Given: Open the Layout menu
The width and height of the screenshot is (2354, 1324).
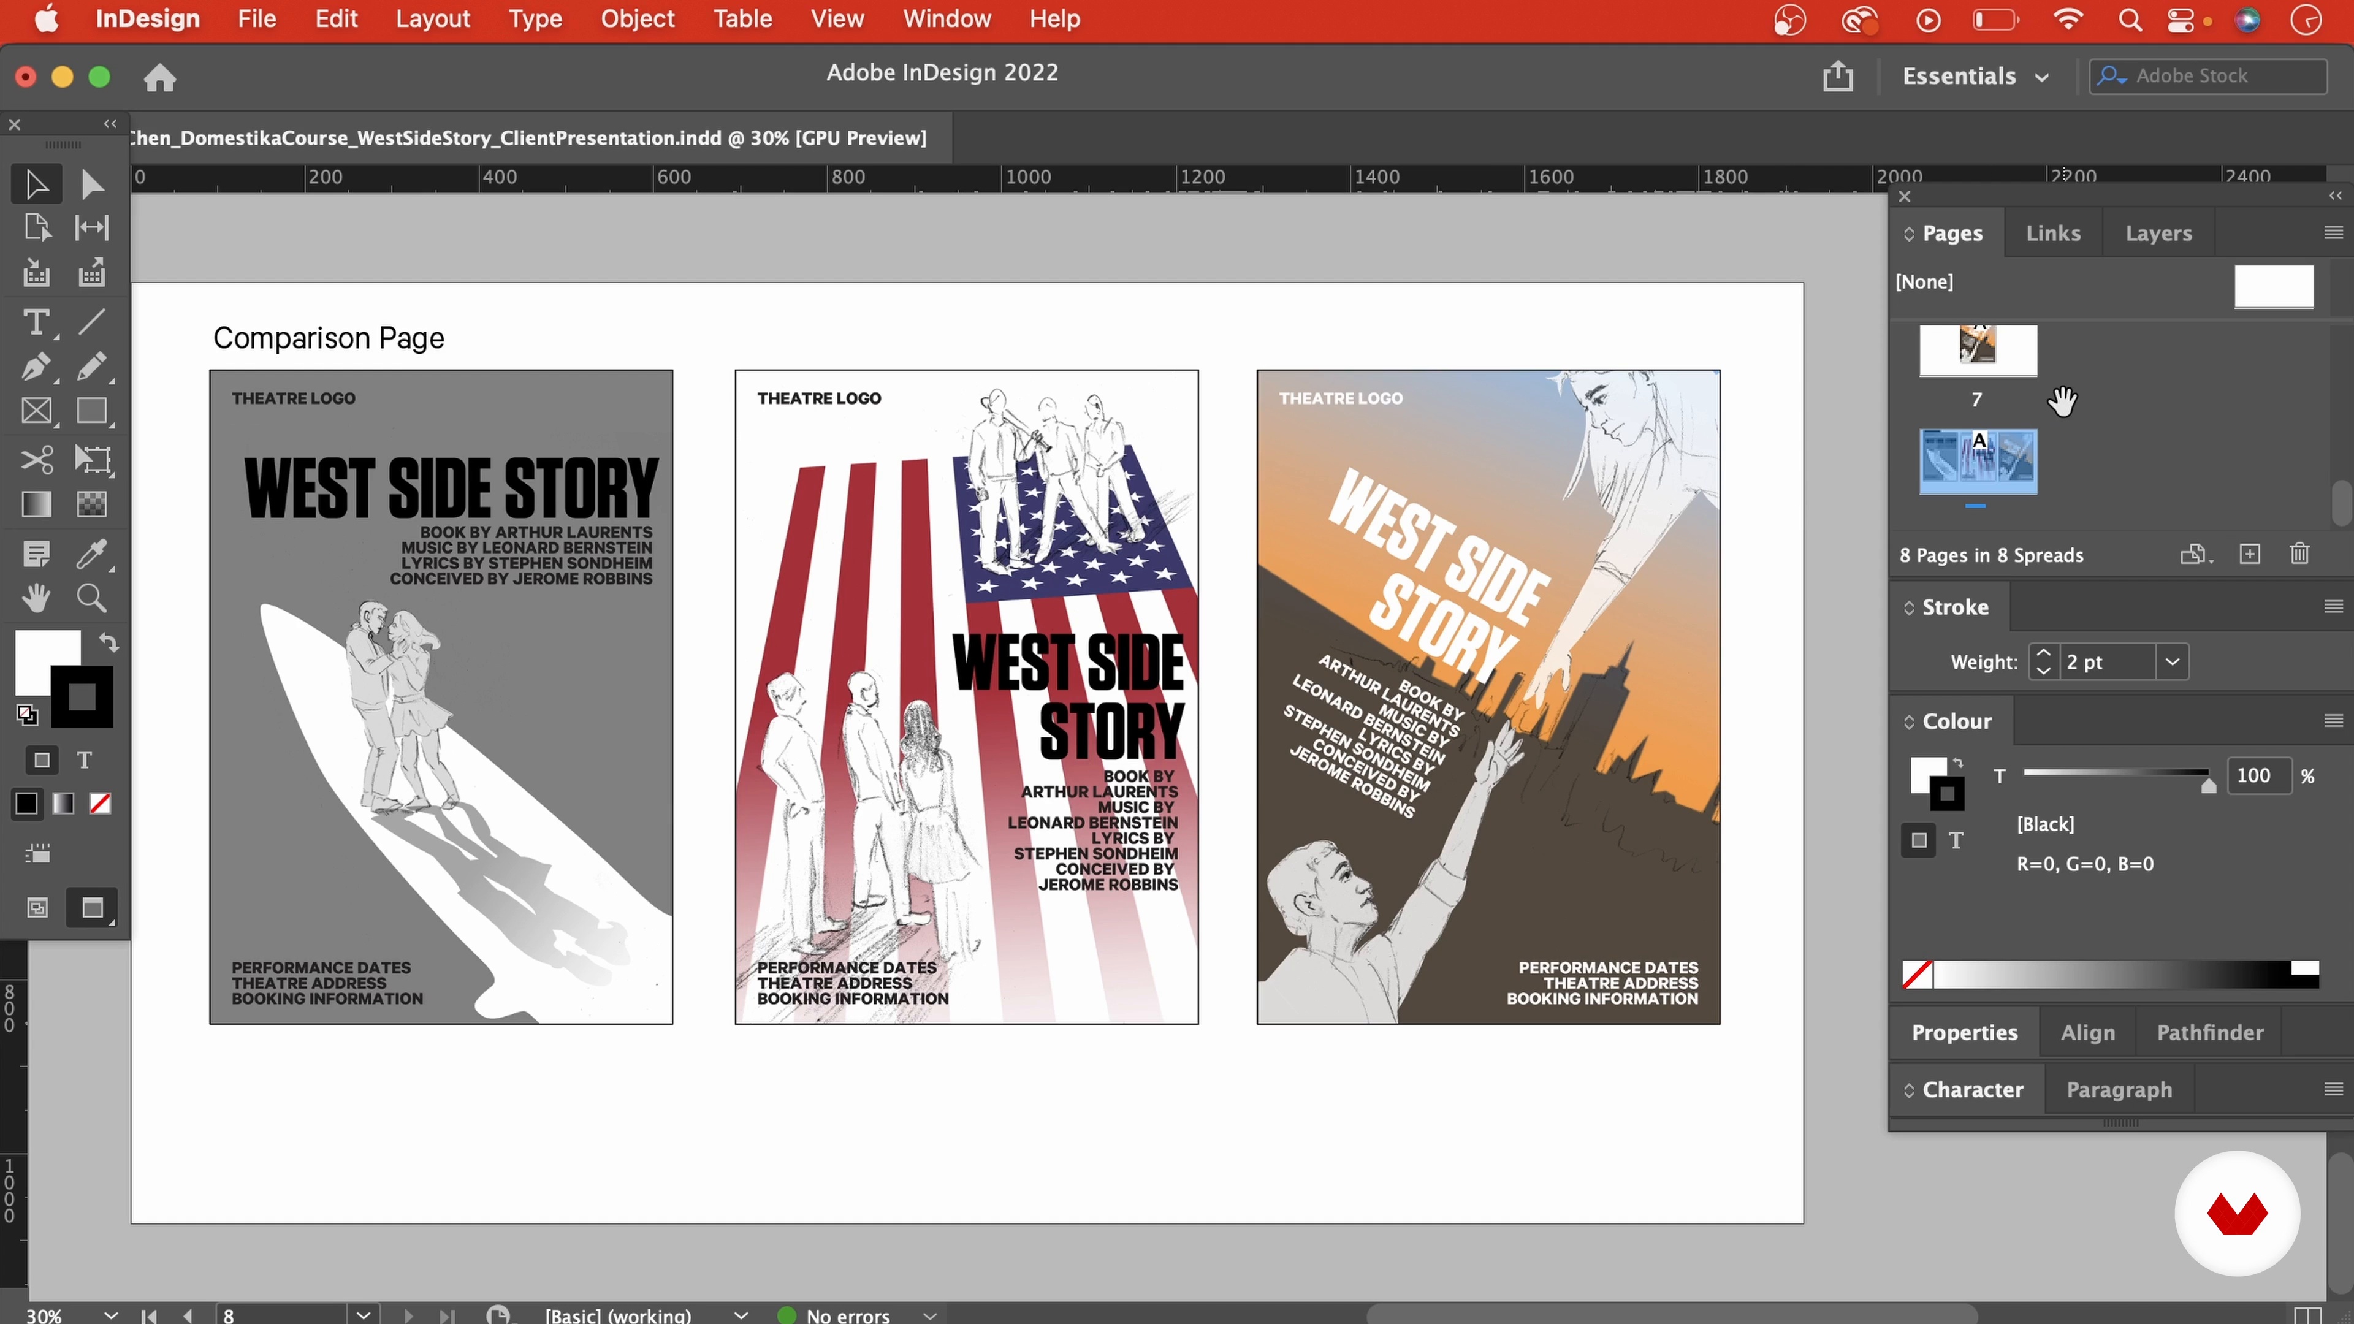Looking at the screenshot, I should 432,19.
